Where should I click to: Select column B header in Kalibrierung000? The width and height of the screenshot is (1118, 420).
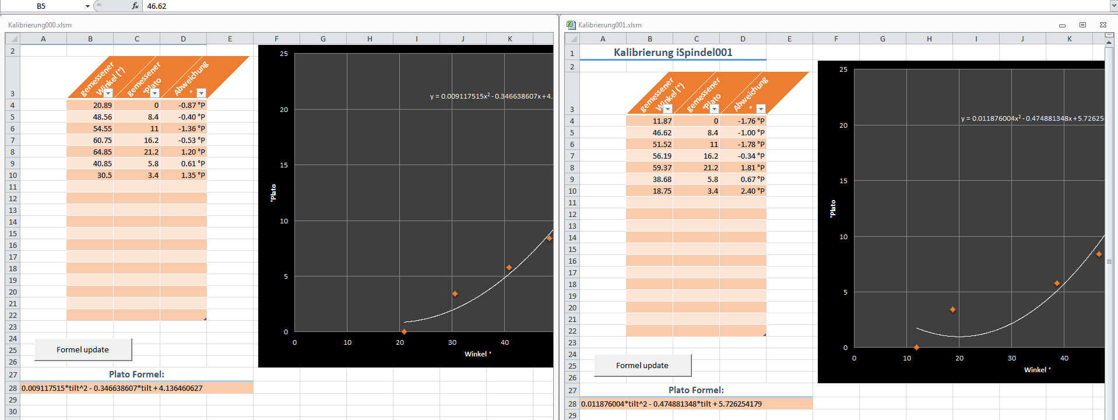90,39
